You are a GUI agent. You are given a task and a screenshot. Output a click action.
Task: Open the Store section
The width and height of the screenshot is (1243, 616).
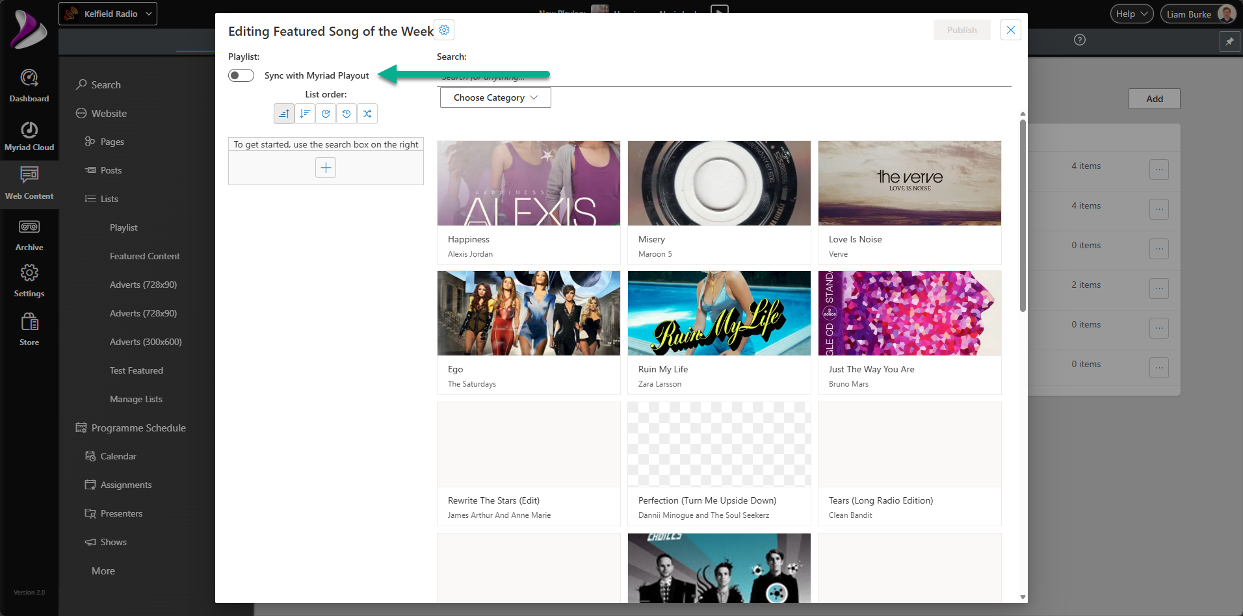(x=29, y=329)
